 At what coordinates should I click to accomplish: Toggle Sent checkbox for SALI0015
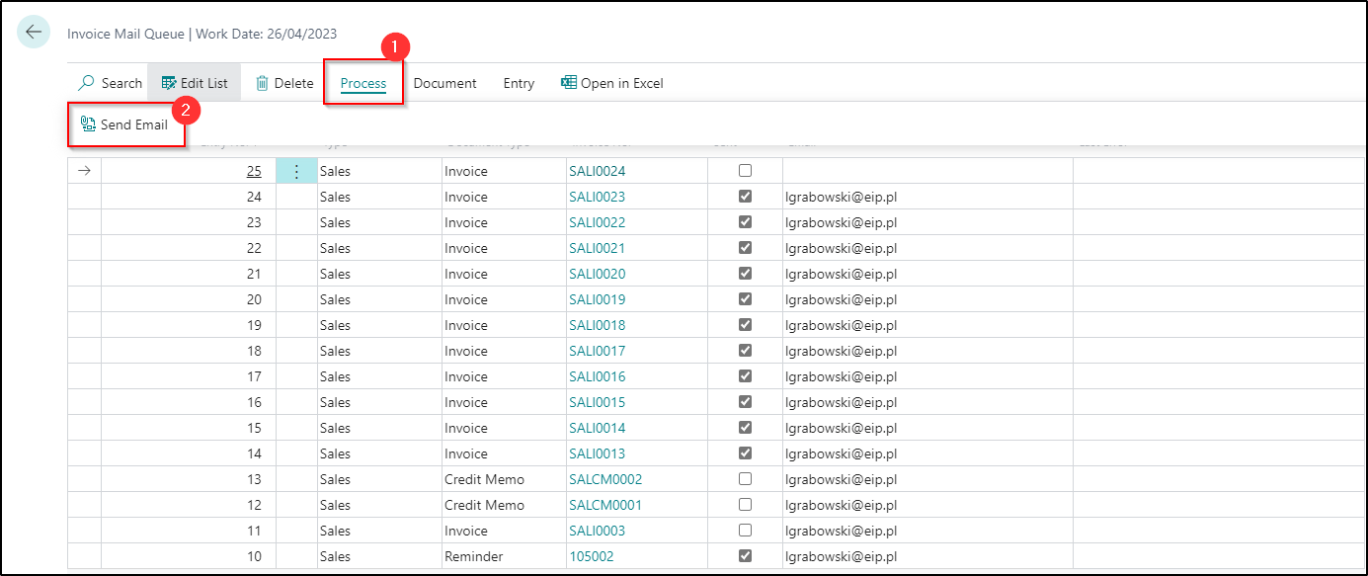pyautogui.click(x=746, y=402)
